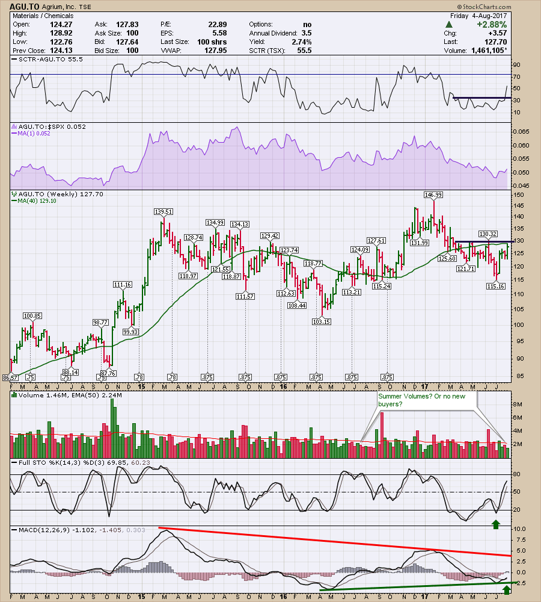
Task: Click the AGU.TO ticker symbol title
Action: point(24,7)
